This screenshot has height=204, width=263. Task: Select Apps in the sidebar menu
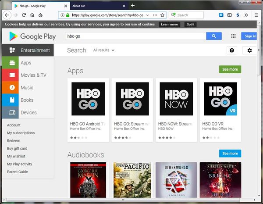26,63
